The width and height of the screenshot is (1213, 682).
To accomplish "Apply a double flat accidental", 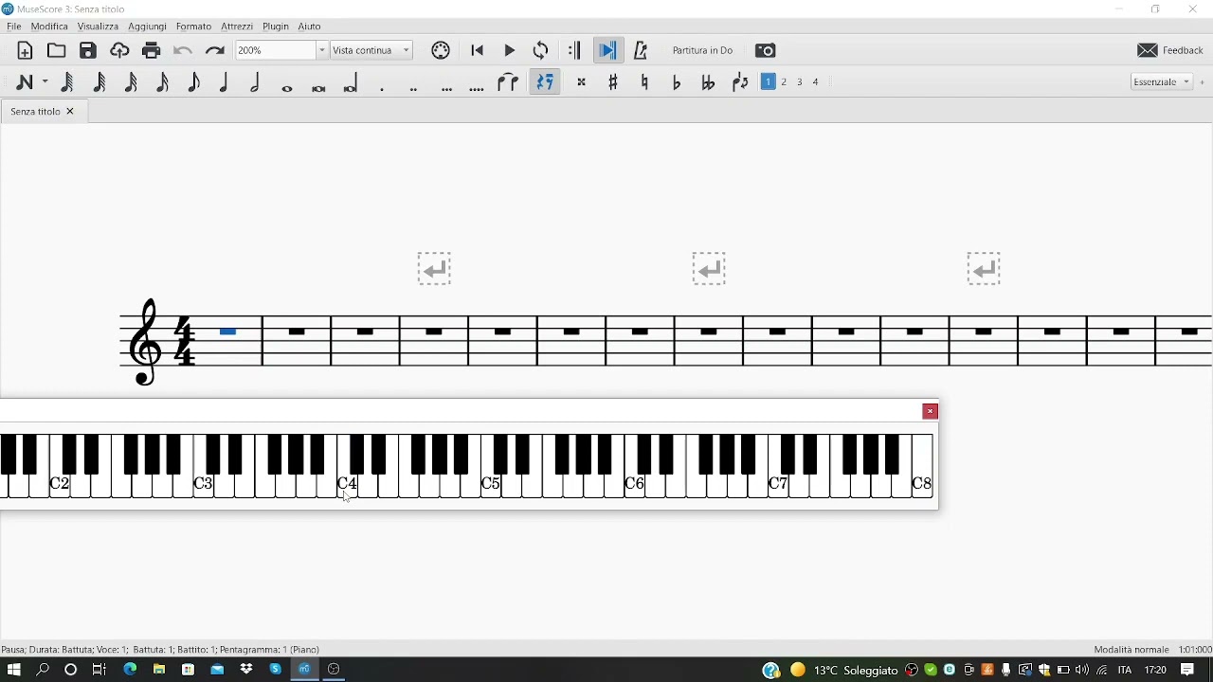I will point(709,83).
